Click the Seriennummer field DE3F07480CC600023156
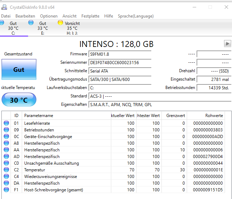Image resolution: width=232 pixels, height=199 pixels. click(x=120, y=62)
